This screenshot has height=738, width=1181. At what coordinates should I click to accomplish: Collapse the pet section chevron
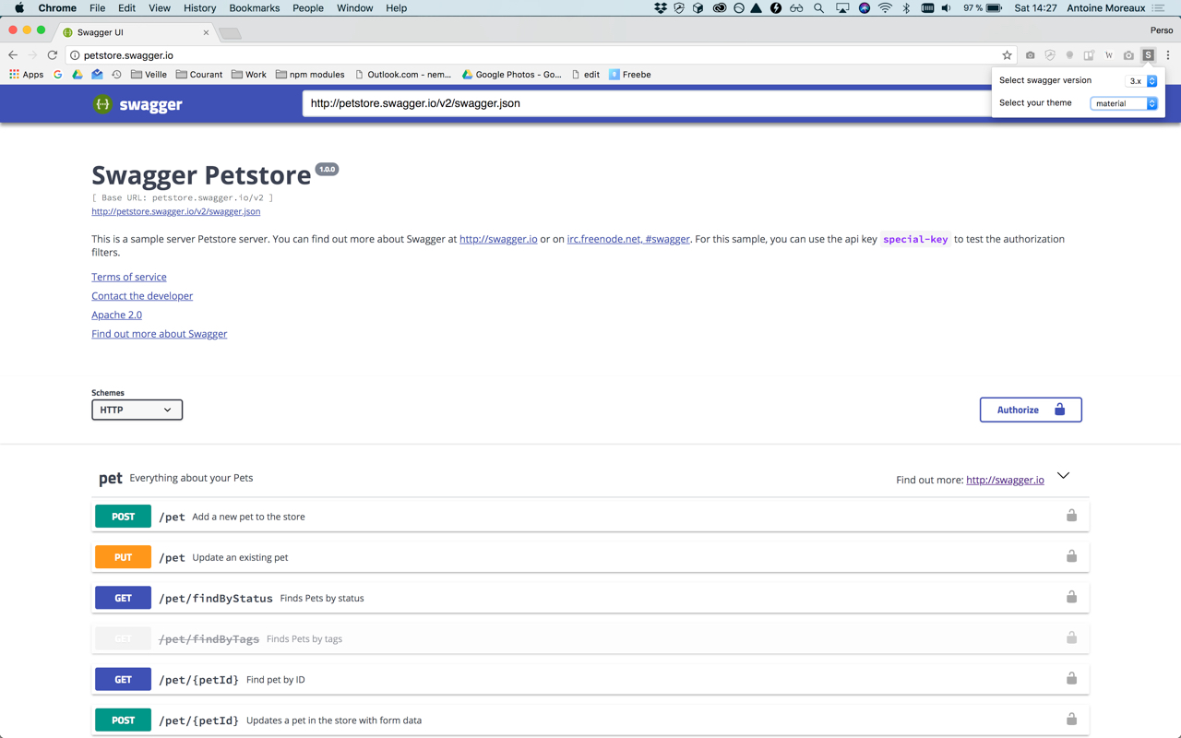[1063, 476]
